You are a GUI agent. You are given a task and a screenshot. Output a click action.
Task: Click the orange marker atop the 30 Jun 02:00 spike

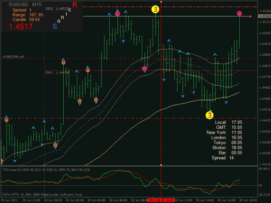(63, 63)
